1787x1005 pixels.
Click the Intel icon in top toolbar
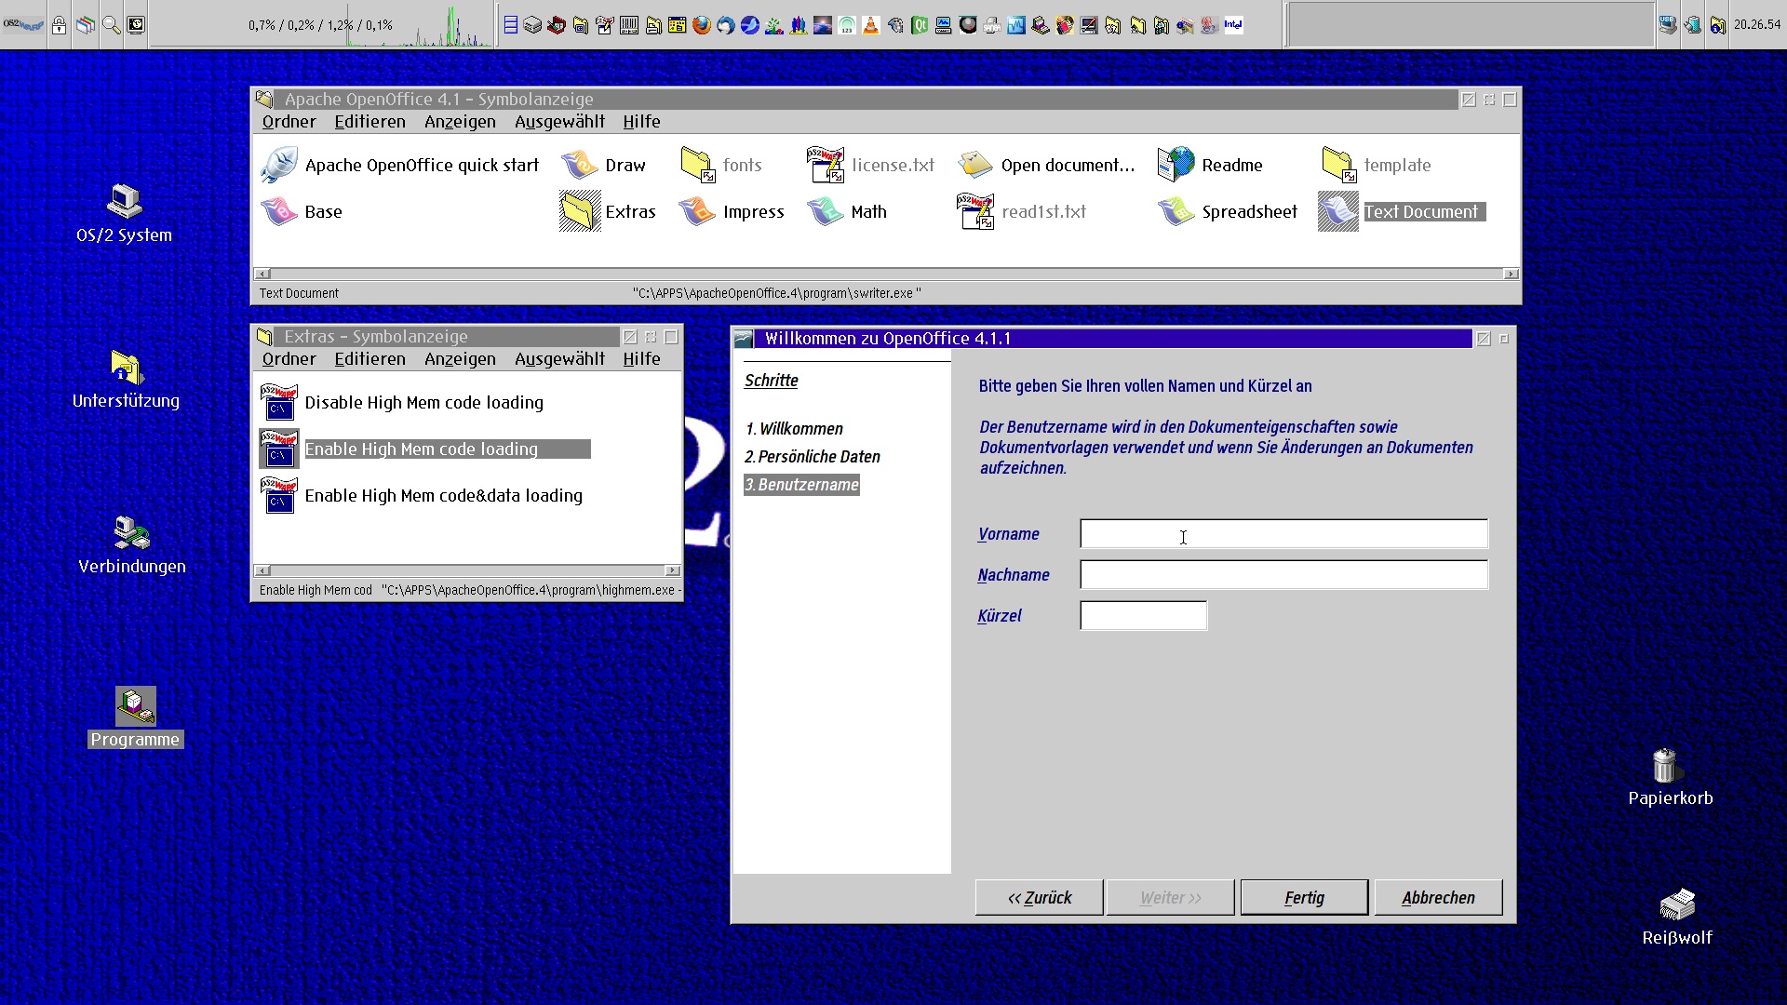tap(1233, 25)
